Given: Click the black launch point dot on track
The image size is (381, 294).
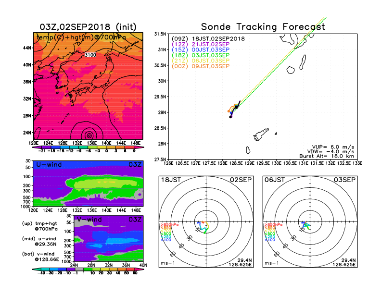Looking at the screenshot, I should click(230, 117).
